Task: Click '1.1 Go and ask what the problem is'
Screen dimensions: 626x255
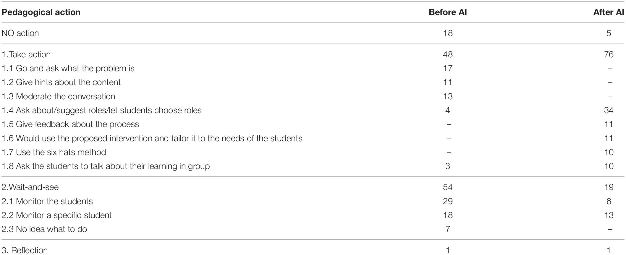Action: point(68,68)
